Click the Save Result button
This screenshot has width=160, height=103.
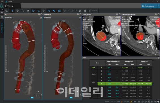[x=93, y=11]
